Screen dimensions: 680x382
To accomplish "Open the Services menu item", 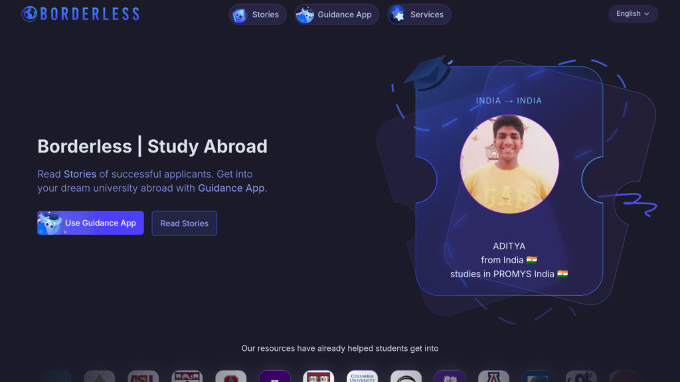I will coord(426,15).
